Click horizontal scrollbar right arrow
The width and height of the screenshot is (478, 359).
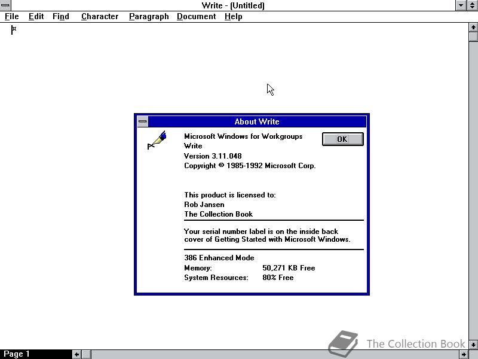pos(464,354)
